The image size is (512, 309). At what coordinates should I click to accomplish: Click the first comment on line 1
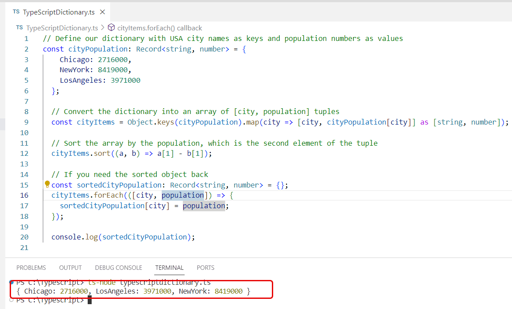click(x=223, y=38)
